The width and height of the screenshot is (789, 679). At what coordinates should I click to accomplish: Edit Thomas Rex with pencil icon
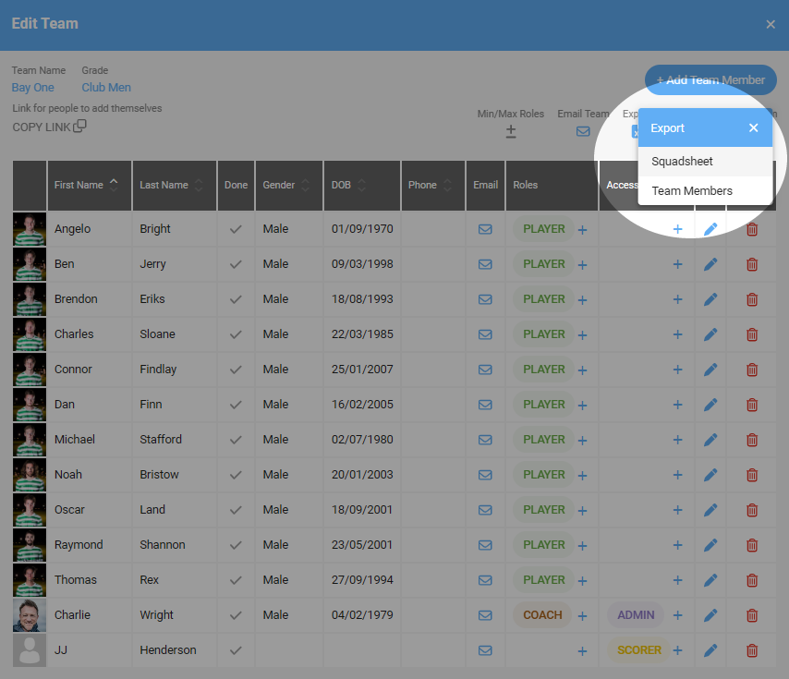click(x=710, y=580)
